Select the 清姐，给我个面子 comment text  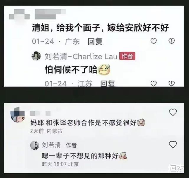(100, 28)
